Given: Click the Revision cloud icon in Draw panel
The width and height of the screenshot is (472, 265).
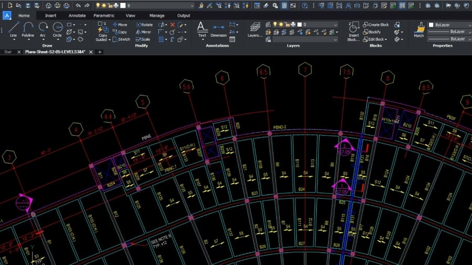Looking at the screenshot, I should point(80,39).
